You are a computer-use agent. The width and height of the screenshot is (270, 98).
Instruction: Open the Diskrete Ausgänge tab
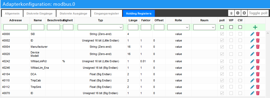point(74,13)
